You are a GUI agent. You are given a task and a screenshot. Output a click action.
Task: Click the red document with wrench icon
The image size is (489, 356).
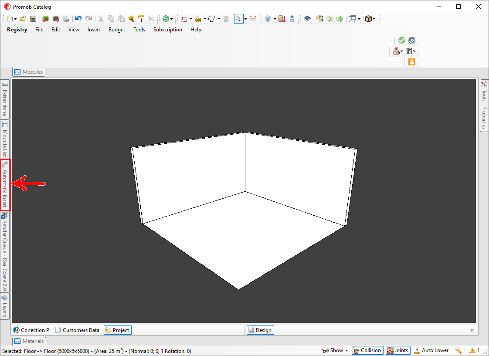(396, 51)
